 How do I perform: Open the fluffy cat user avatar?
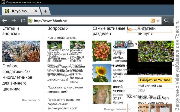(102, 94)
